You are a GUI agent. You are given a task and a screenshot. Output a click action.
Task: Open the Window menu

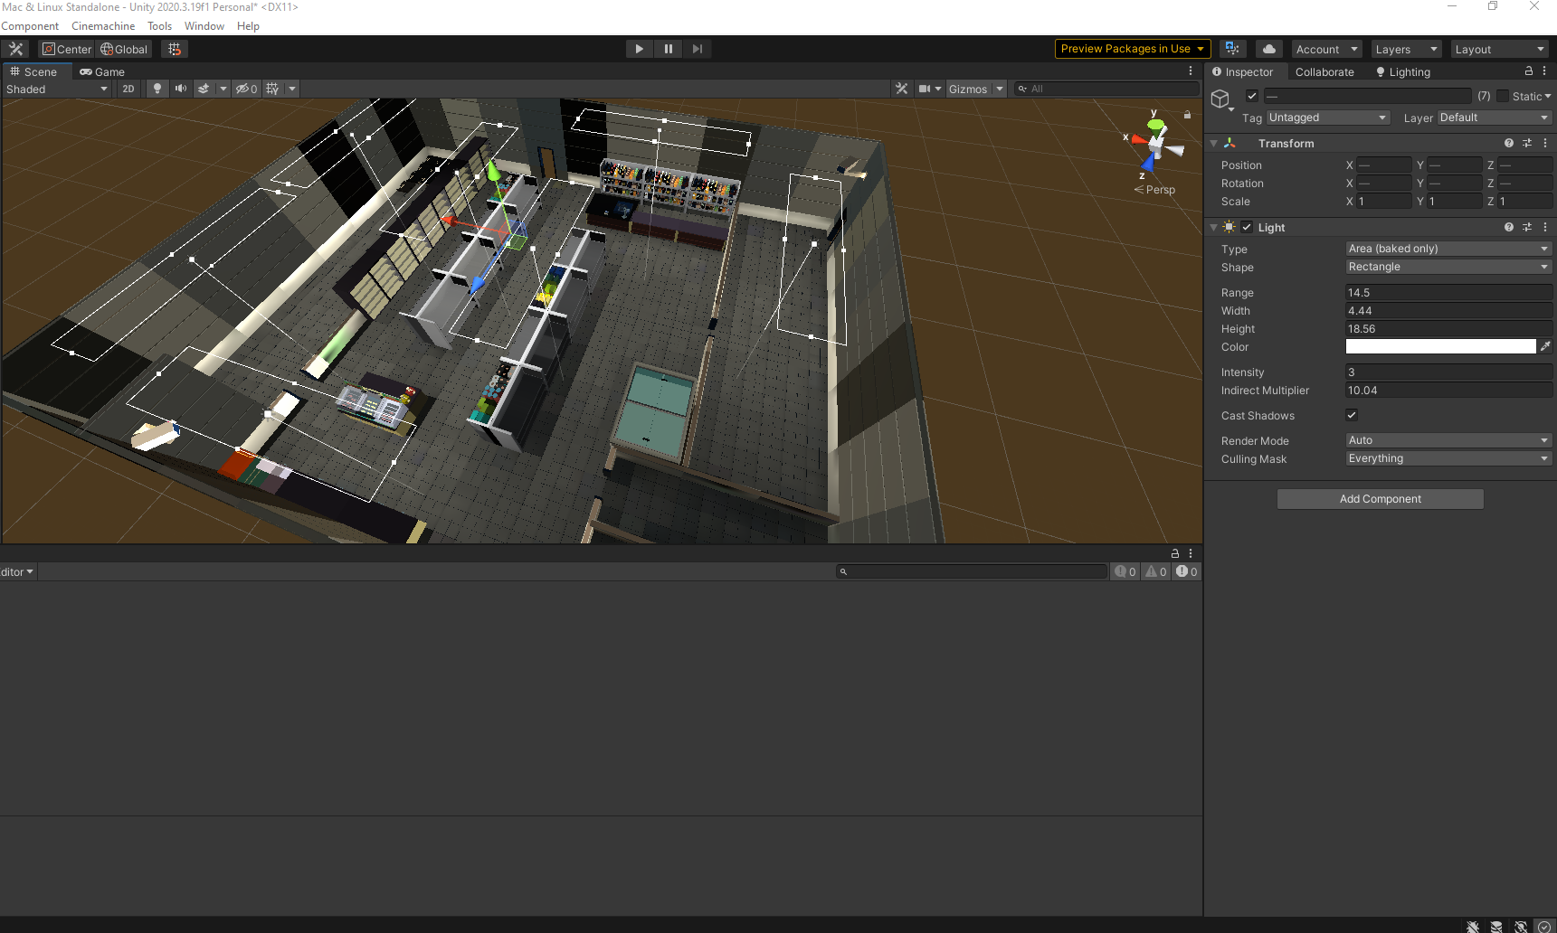point(204,25)
